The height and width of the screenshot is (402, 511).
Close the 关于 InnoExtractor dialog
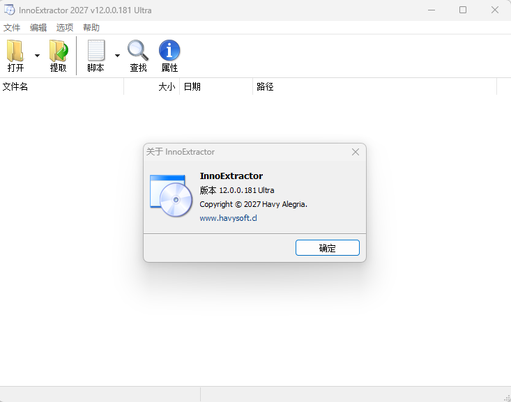point(356,152)
